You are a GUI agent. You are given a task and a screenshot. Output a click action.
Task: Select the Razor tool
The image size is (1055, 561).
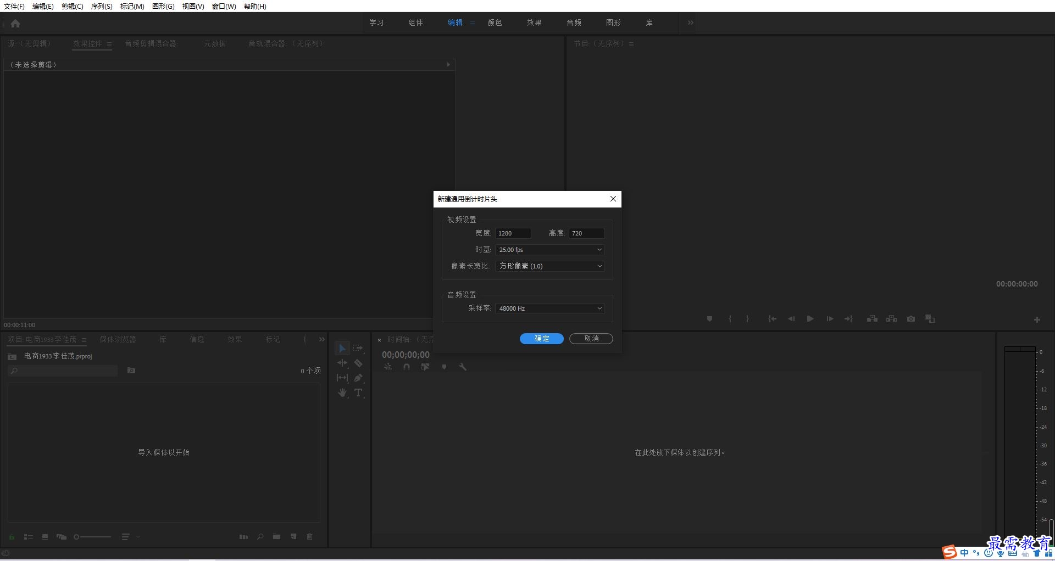click(358, 363)
